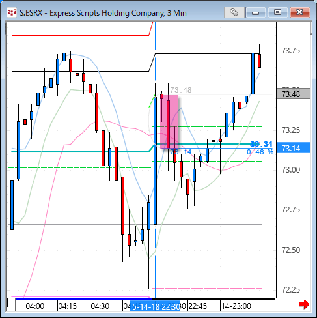Click the chart link chain icon
This screenshot has height=318, width=317.
tap(234, 12)
